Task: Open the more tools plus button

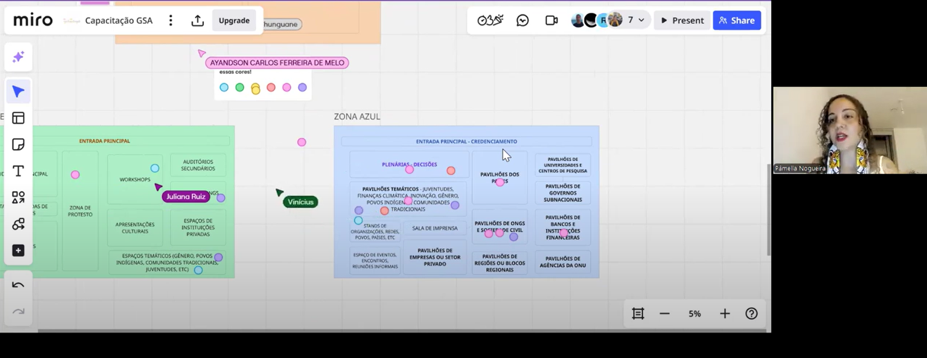Action: 19,250
